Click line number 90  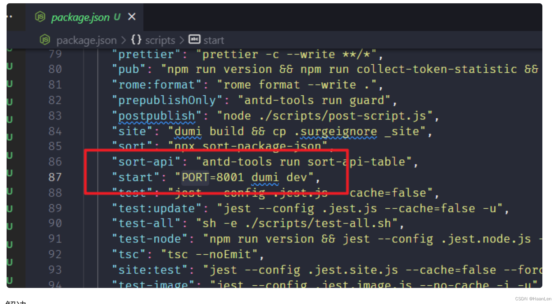(x=55, y=223)
